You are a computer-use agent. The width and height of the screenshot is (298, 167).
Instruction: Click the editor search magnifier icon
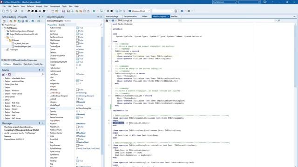[279, 20]
